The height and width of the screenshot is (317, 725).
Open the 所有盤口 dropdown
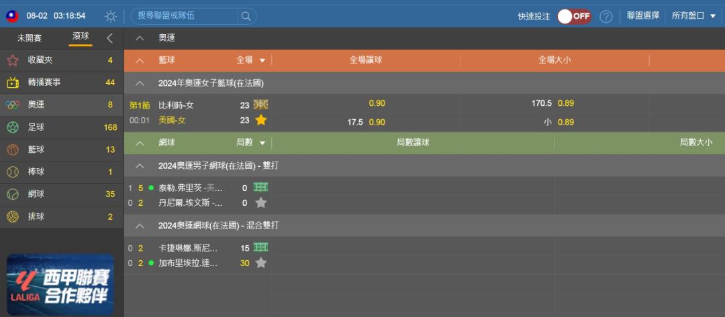[693, 15]
